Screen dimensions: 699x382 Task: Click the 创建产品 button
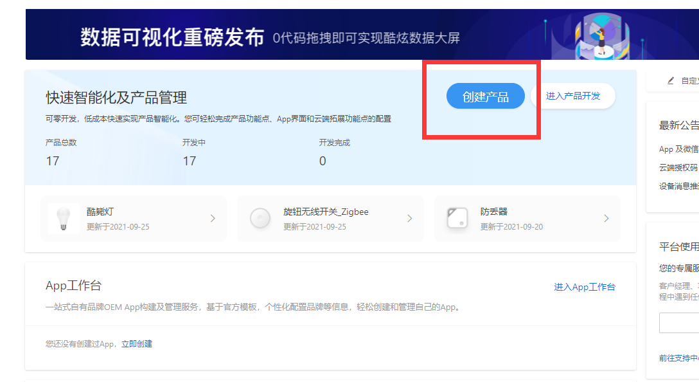[486, 96]
